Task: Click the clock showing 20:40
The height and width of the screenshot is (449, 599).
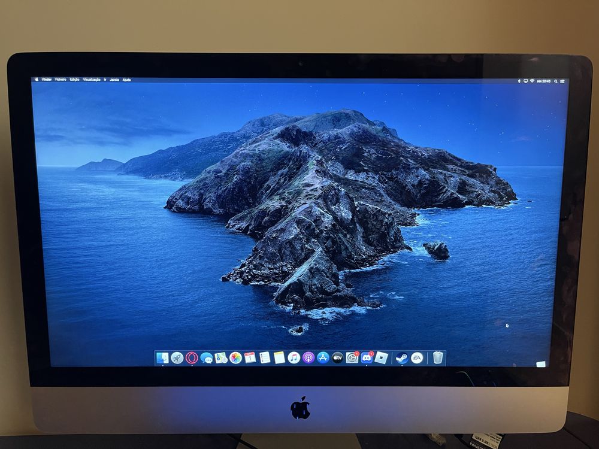Action: click(544, 81)
